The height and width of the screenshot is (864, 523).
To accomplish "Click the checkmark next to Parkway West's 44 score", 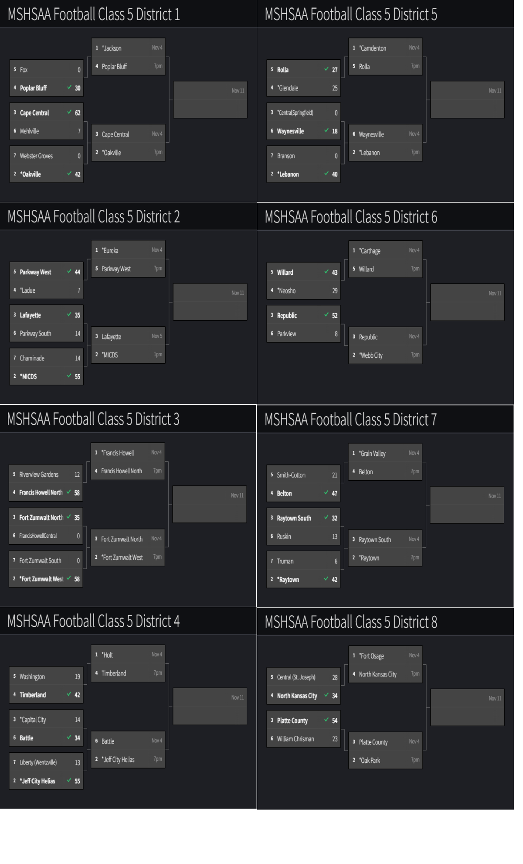I will [x=69, y=271].
